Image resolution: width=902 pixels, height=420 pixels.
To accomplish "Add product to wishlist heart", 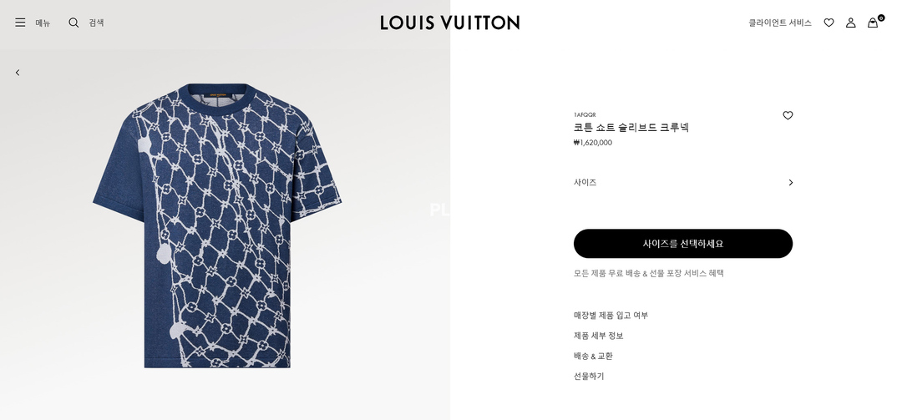I will click(788, 115).
